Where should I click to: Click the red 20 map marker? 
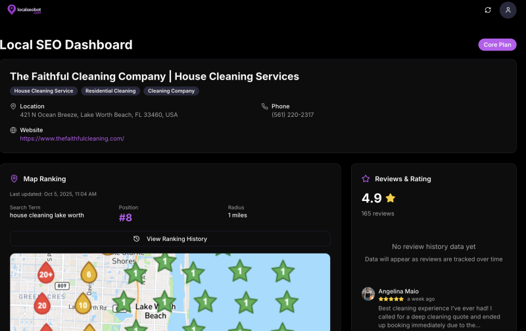(x=42, y=305)
